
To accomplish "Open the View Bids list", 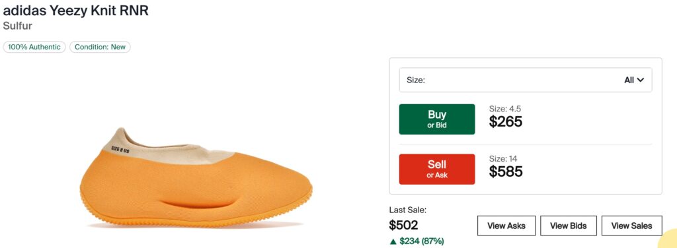I will (569, 226).
